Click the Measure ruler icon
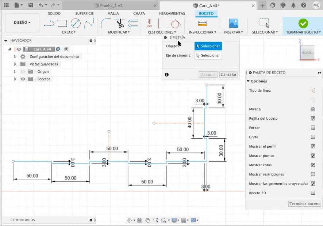Viewport: 323px width, 226px height. pyautogui.click(x=202, y=23)
